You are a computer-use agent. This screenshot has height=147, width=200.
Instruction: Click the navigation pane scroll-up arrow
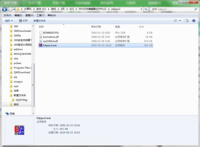pos(33,26)
